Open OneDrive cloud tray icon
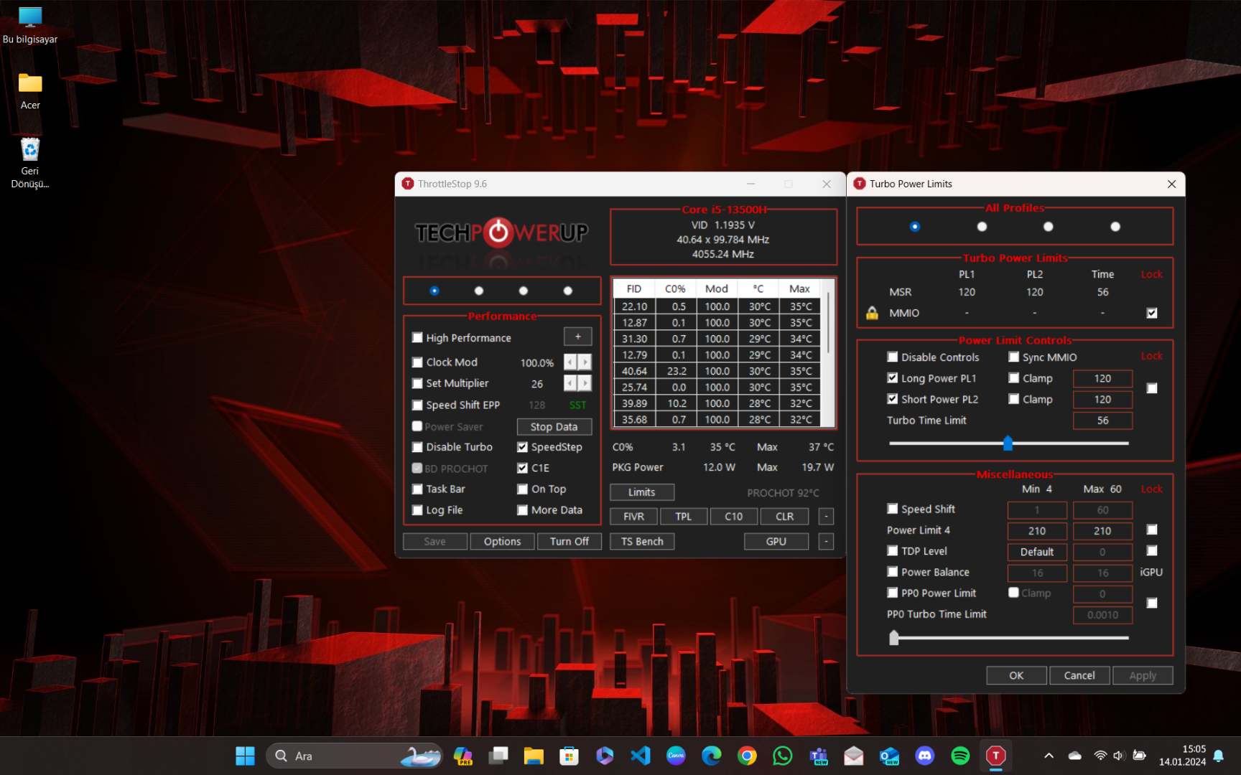Screen dimensions: 1241x775 click(x=1075, y=756)
